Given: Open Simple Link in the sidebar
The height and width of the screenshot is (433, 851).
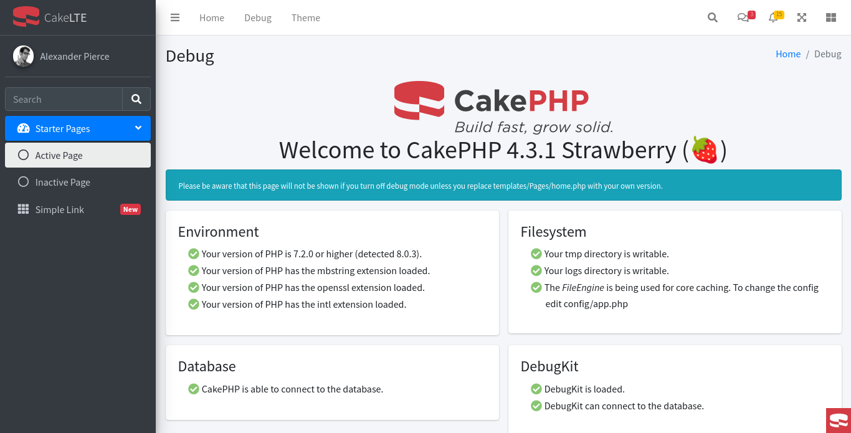Looking at the screenshot, I should [78, 209].
